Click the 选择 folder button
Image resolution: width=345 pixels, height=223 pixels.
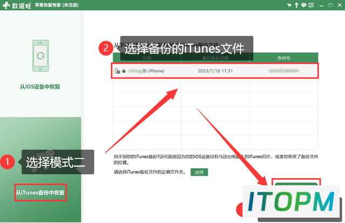pos(199,172)
